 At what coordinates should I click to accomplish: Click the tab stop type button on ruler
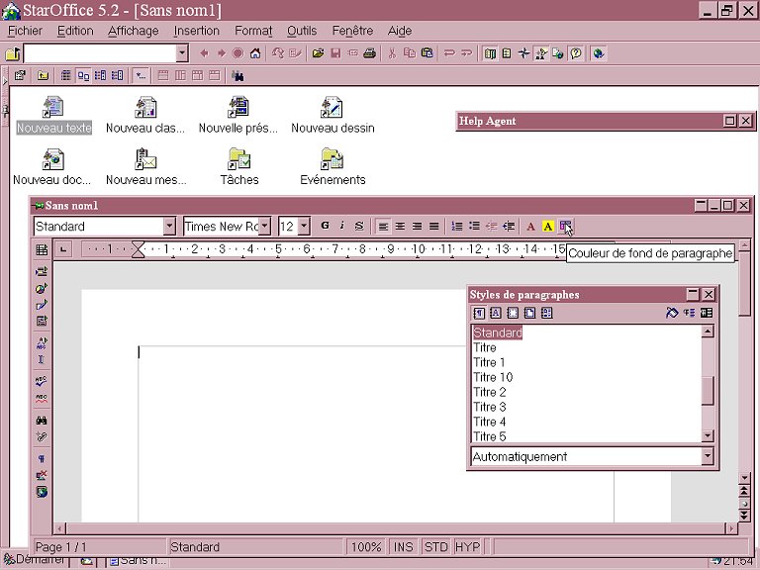pos(63,249)
